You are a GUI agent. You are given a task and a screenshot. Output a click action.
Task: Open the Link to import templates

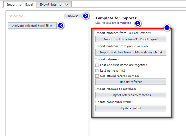pyautogui.click(x=113, y=23)
